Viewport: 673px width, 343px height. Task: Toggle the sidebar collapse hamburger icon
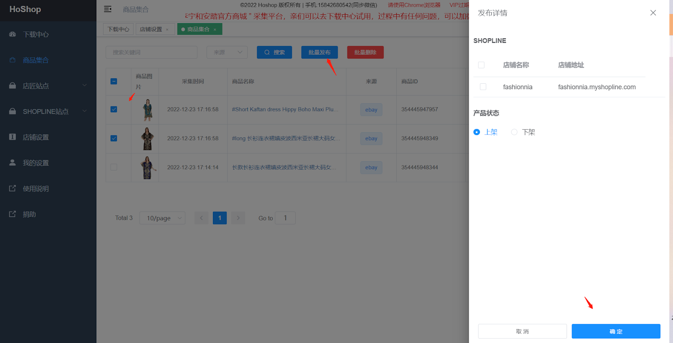(108, 9)
